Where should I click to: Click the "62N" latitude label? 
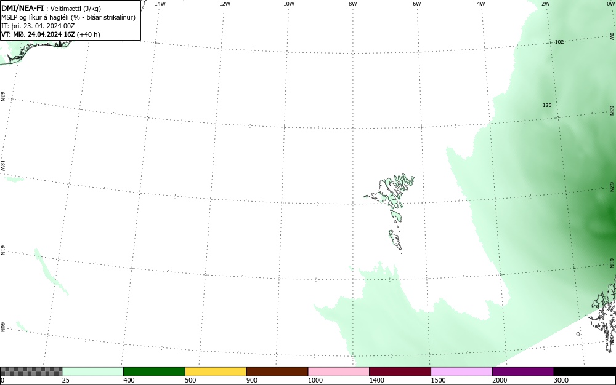point(612,186)
